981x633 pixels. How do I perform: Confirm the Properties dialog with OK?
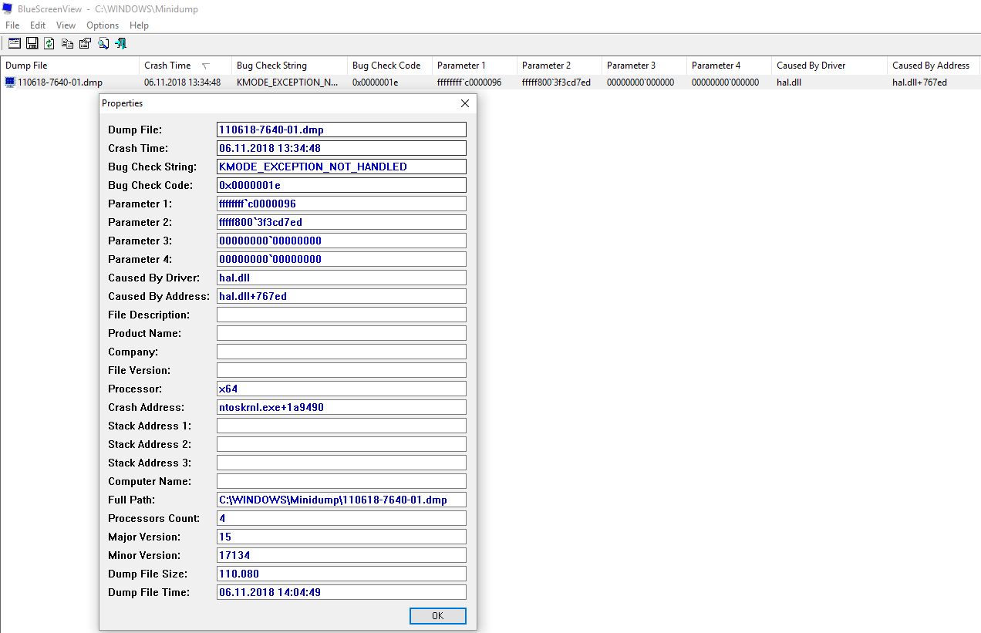coord(438,615)
